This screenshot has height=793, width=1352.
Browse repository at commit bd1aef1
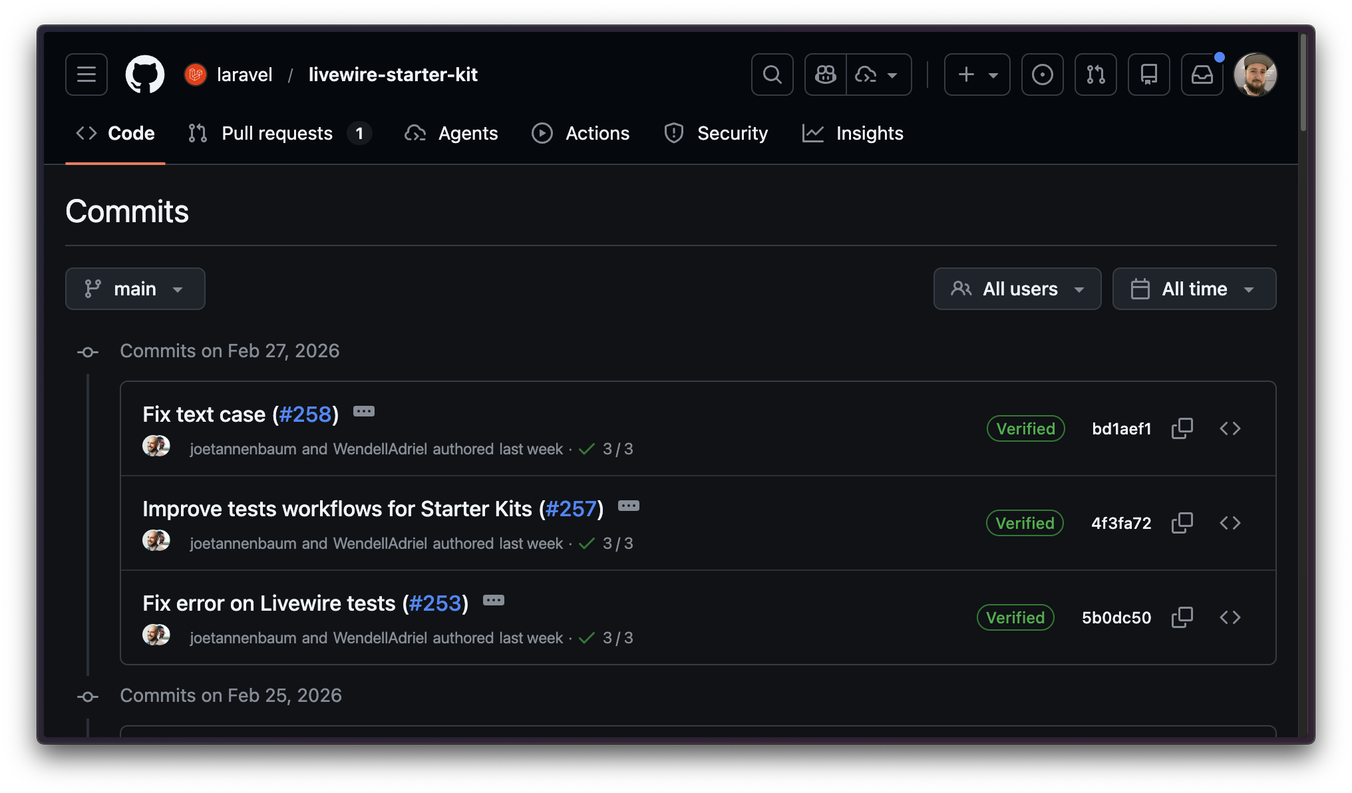tap(1230, 428)
